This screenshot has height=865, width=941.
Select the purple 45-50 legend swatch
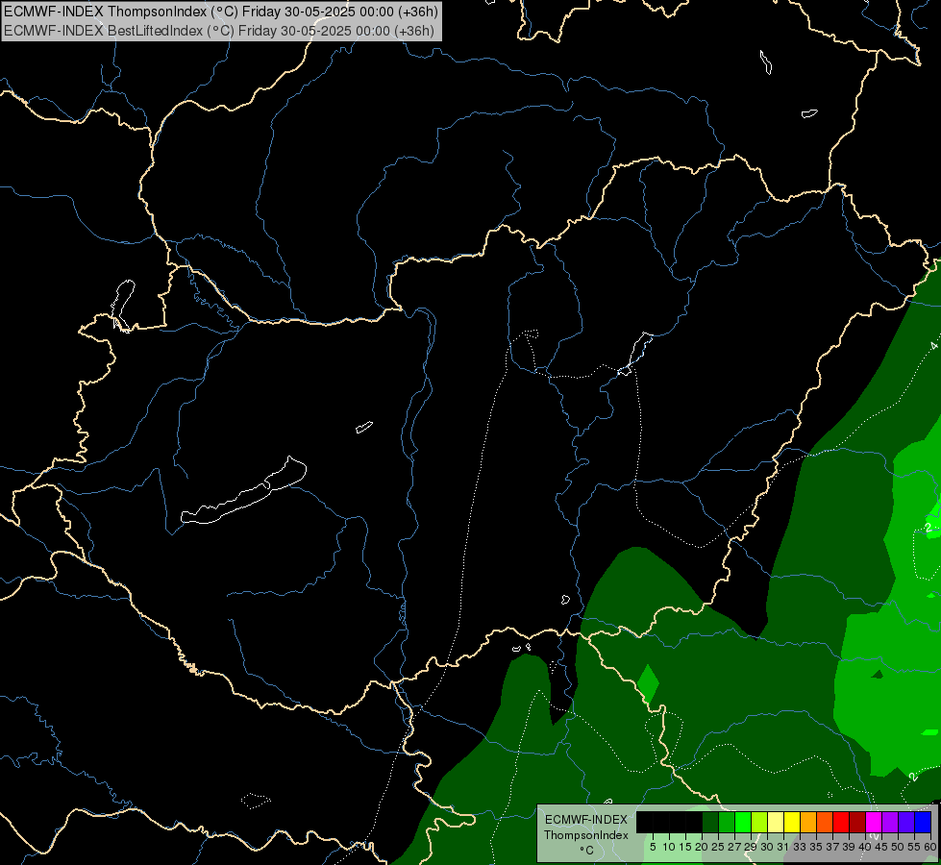(x=891, y=823)
